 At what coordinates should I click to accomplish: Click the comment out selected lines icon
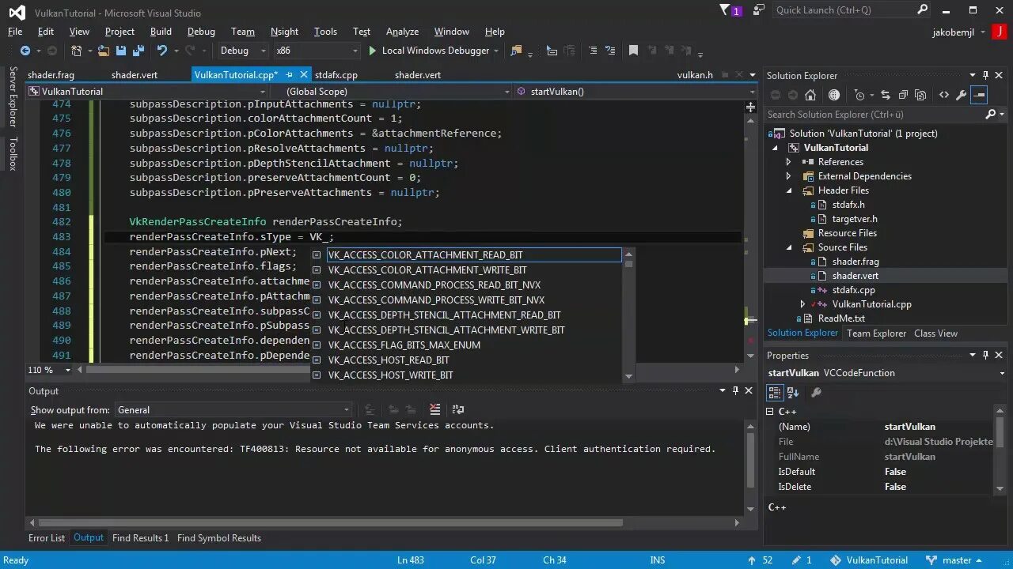pyautogui.click(x=592, y=51)
